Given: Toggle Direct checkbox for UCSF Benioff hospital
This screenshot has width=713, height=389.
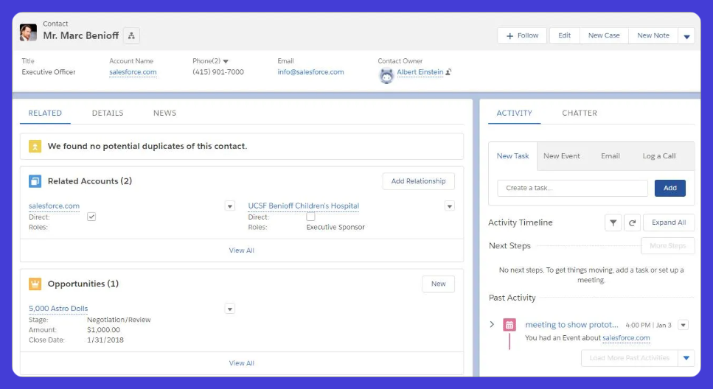Looking at the screenshot, I should pos(310,217).
